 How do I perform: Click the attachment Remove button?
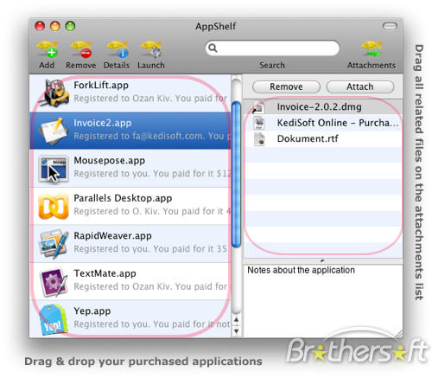pyautogui.click(x=286, y=86)
